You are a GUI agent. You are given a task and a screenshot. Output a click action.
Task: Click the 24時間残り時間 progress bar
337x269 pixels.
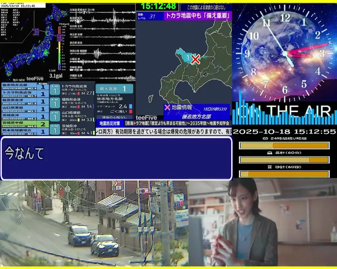pyautogui.click(x=284, y=146)
